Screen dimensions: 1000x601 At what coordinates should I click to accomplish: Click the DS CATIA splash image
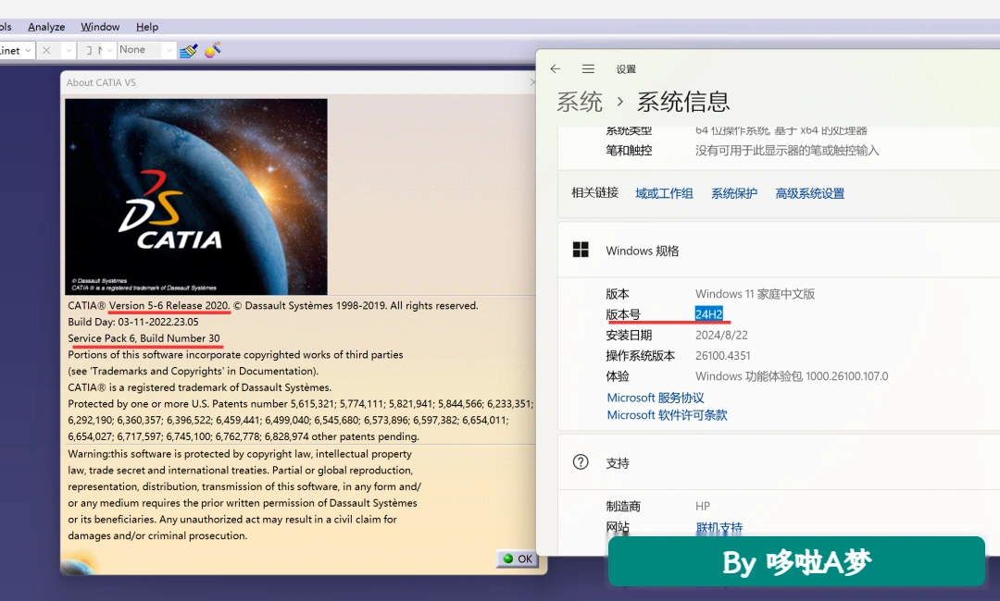tap(195, 196)
